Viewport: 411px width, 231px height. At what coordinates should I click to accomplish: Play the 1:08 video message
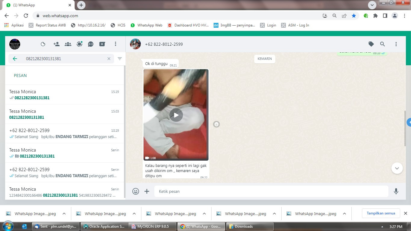(x=176, y=115)
